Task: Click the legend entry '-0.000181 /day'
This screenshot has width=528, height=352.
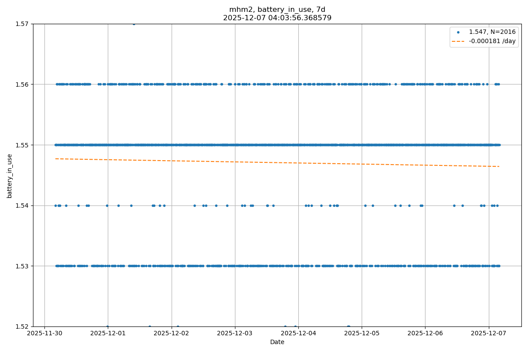Action: pyautogui.click(x=492, y=41)
